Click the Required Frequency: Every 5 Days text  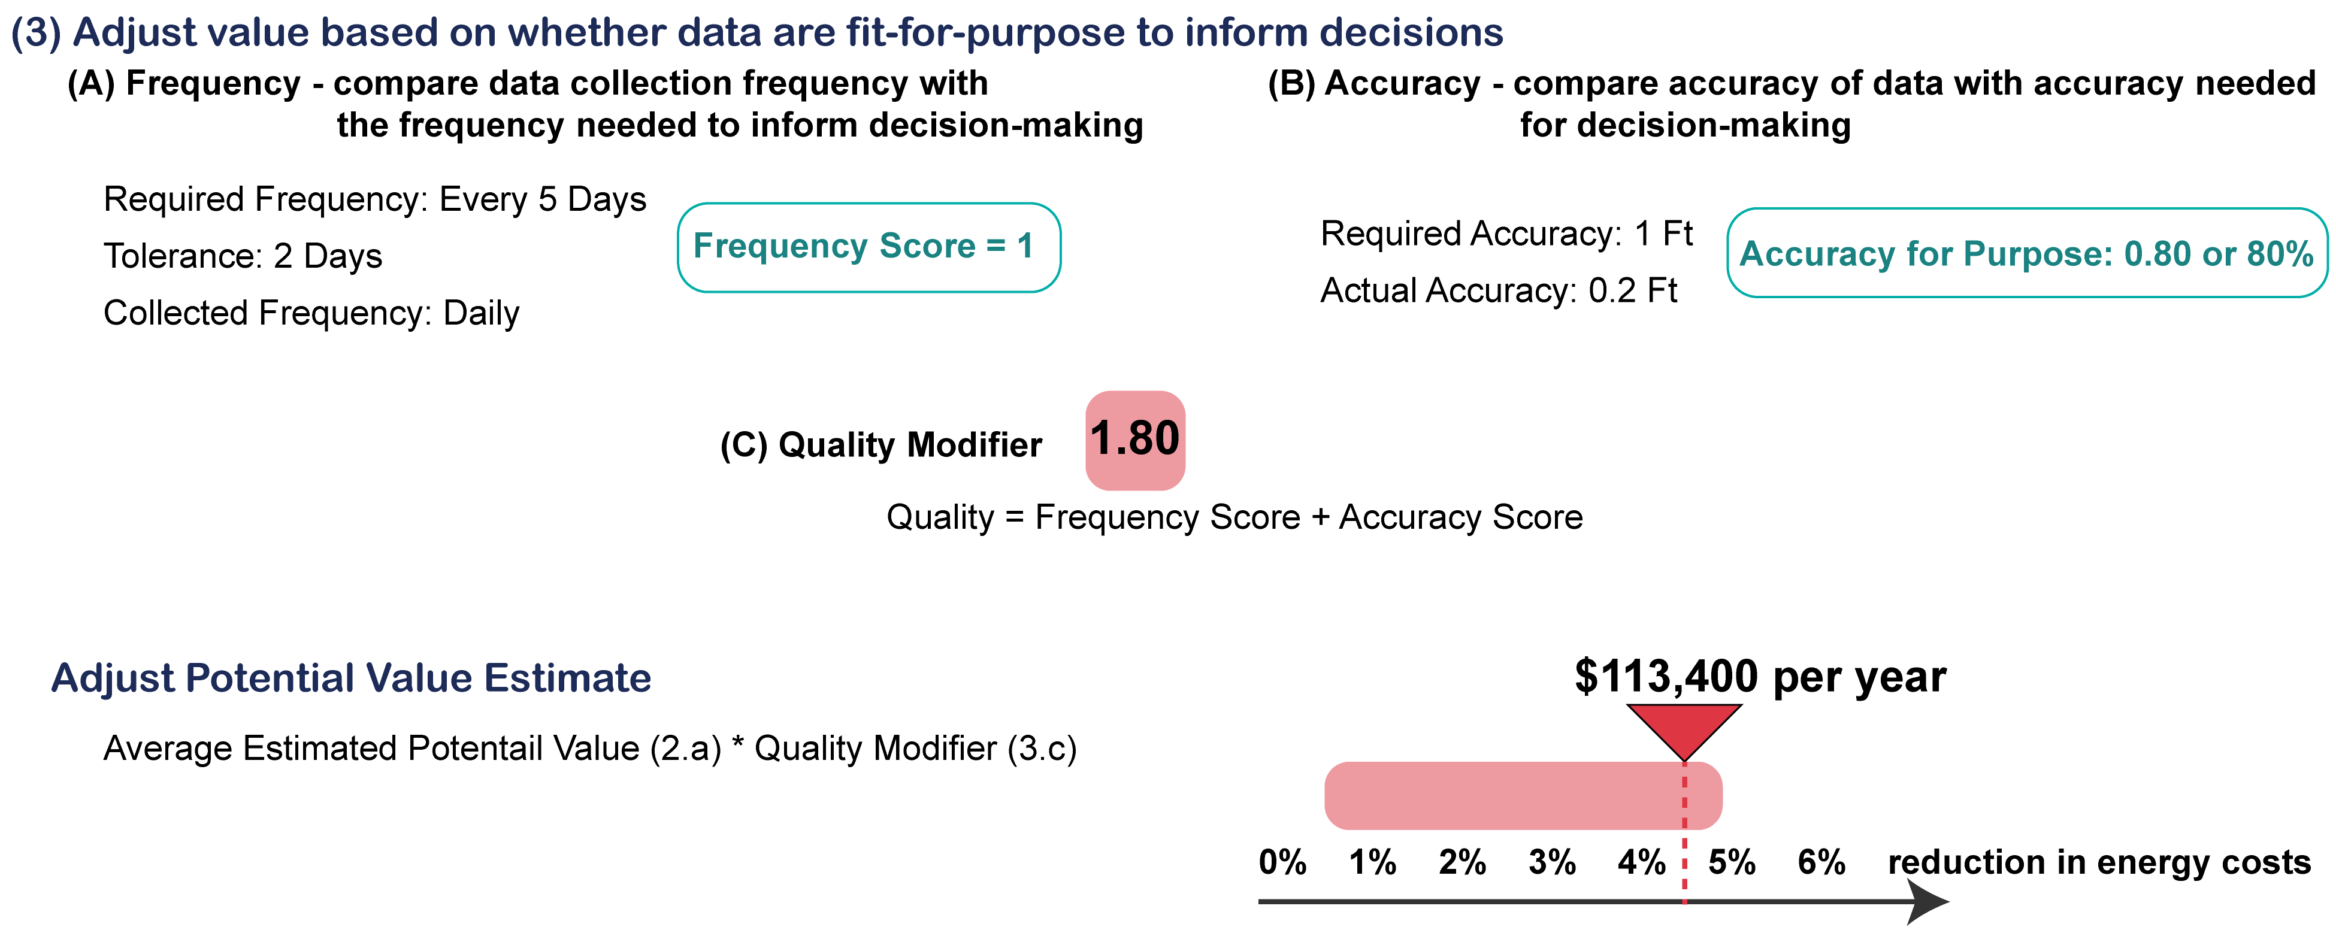click(374, 199)
